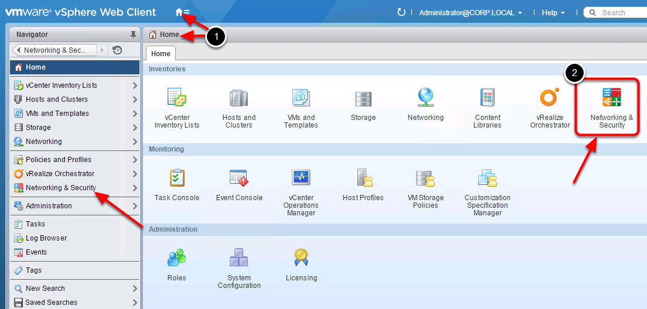Expand Hosts and Clusters chevron

(135, 99)
